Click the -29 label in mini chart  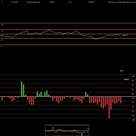pyautogui.click(x=88, y=129)
